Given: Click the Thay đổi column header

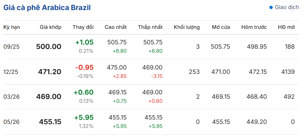Looking at the screenshot, I should [x=83, y=27].
